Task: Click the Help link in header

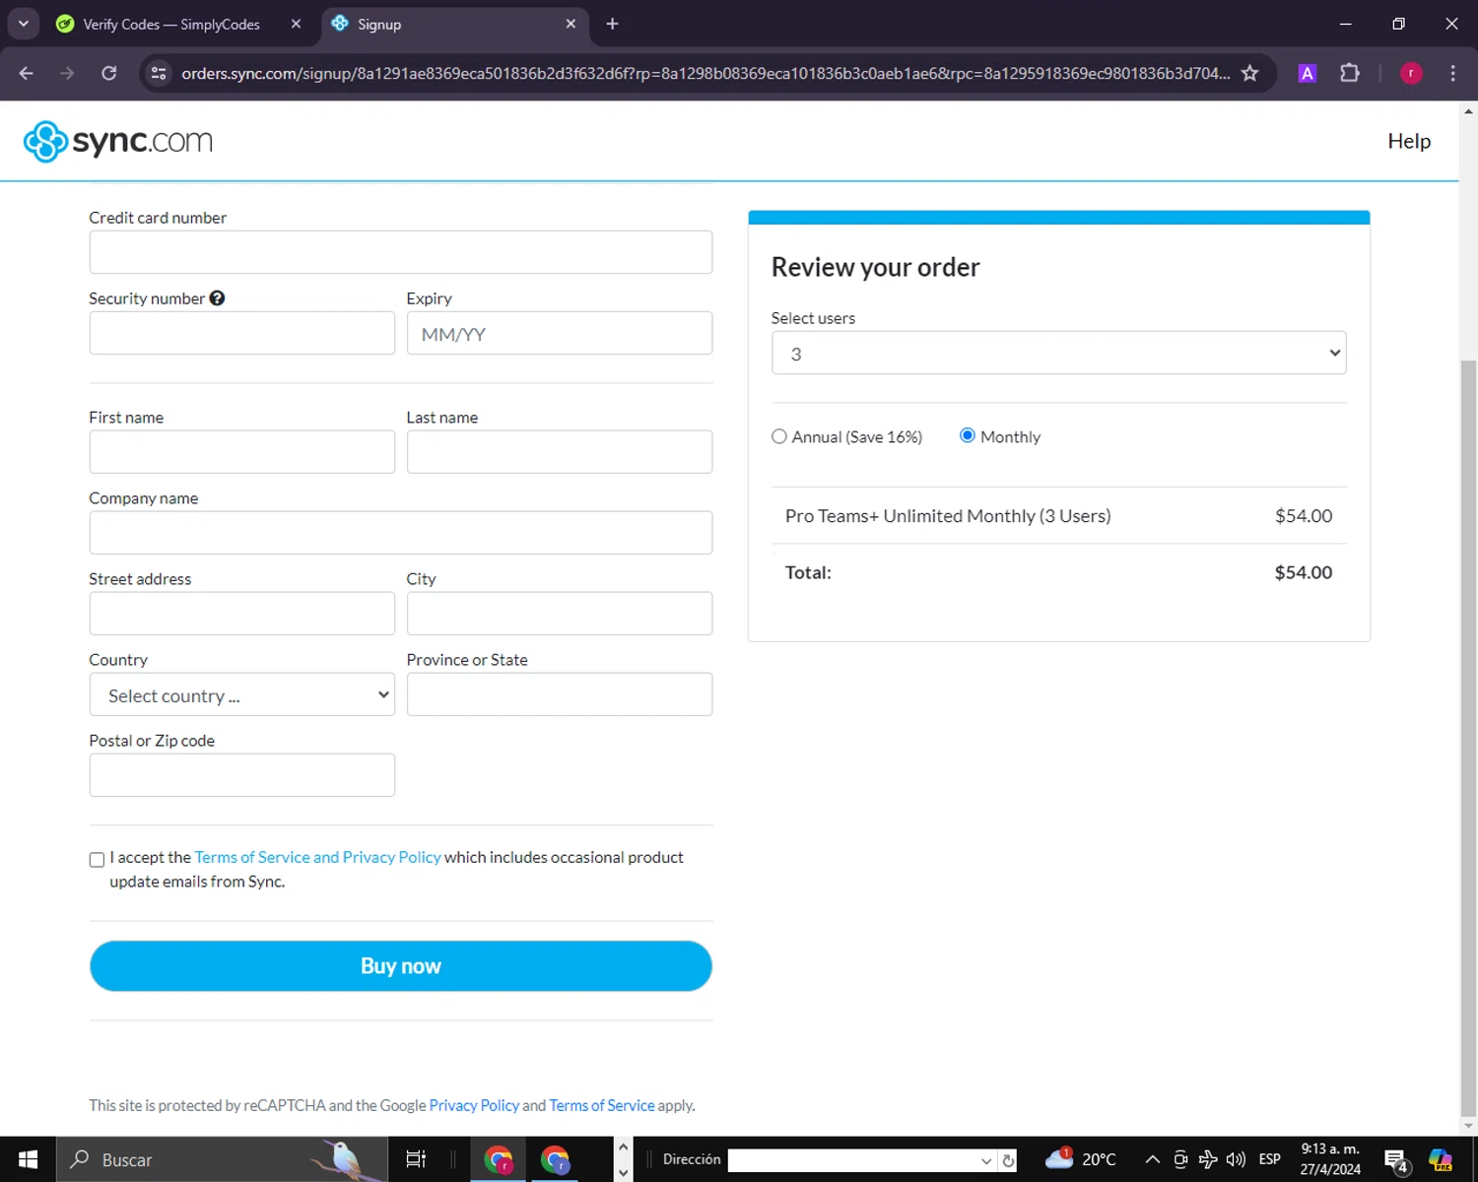Action: pos(1409,141)
